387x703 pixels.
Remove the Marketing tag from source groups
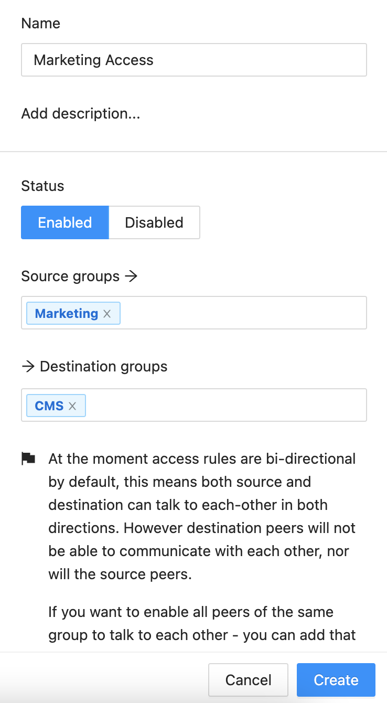107,314
